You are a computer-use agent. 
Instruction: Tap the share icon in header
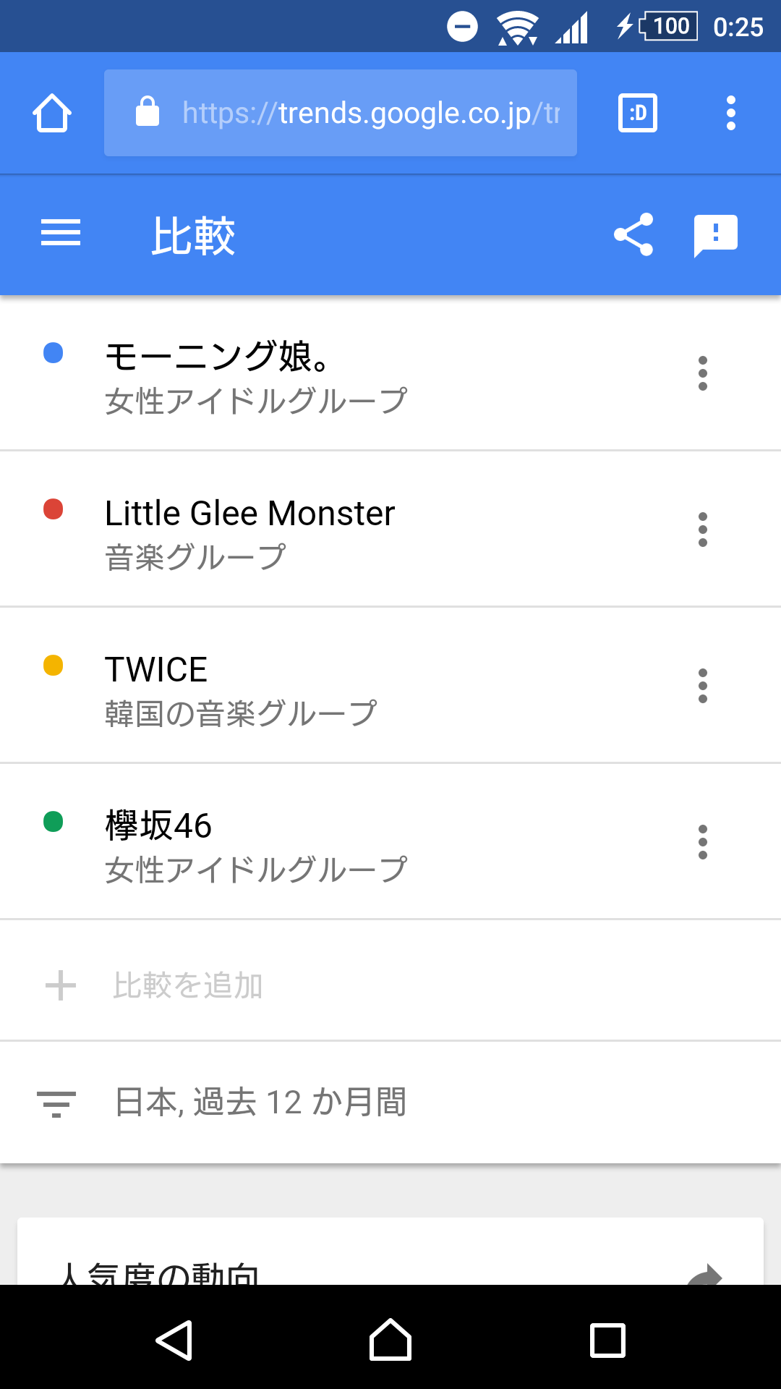click(633, 234)
